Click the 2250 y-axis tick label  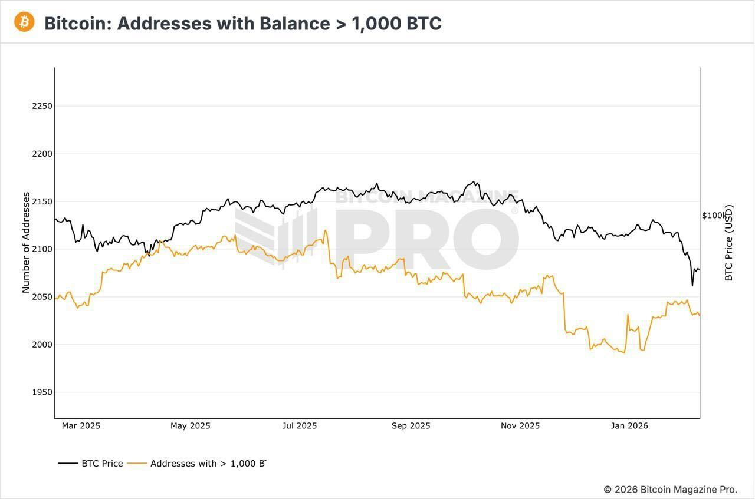click(42, 106)
